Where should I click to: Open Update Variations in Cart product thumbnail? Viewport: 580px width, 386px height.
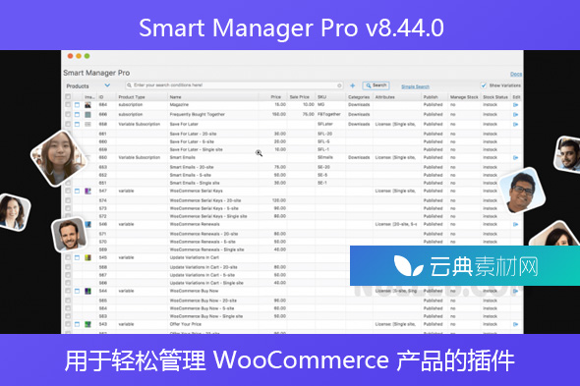coord(87,257)
